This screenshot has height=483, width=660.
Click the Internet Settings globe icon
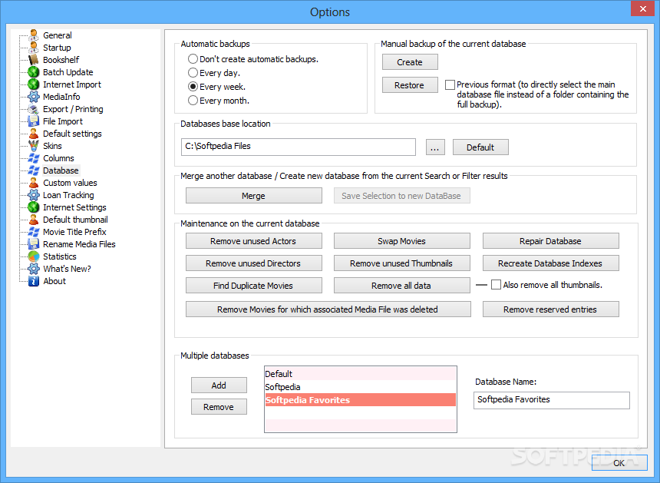pos(34,207)
